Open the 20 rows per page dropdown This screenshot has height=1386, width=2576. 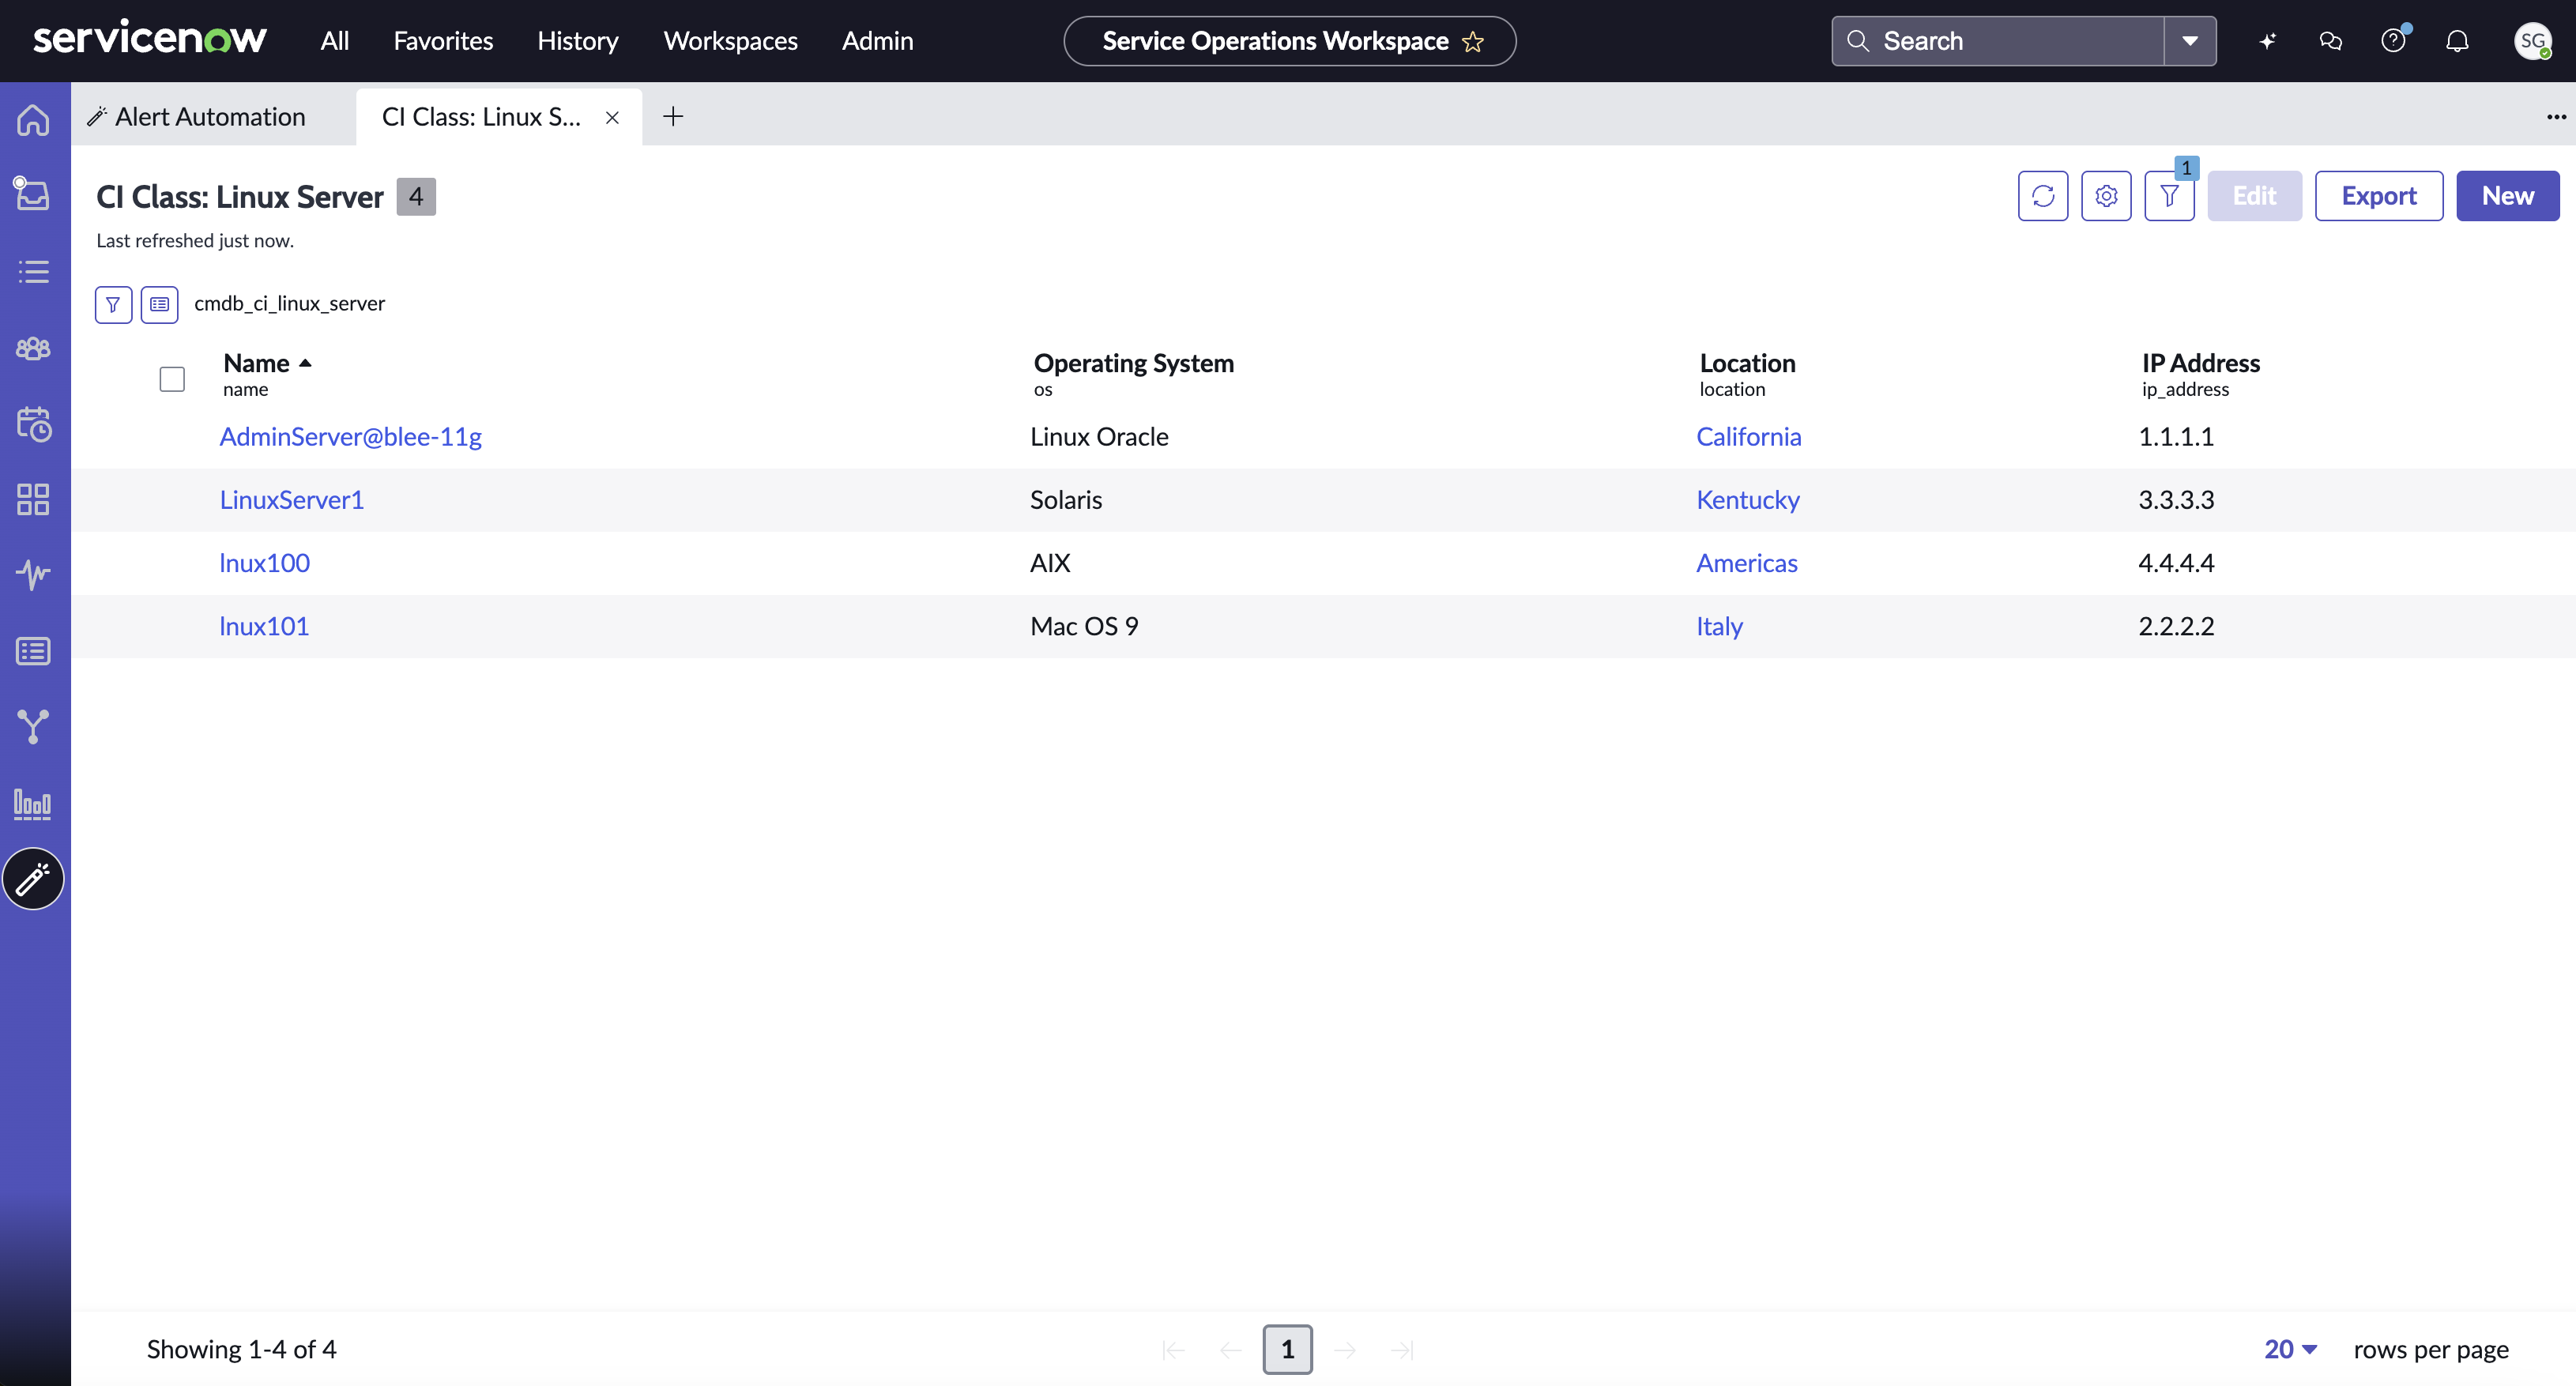pyautogui.click(x=2290, y=1349)
